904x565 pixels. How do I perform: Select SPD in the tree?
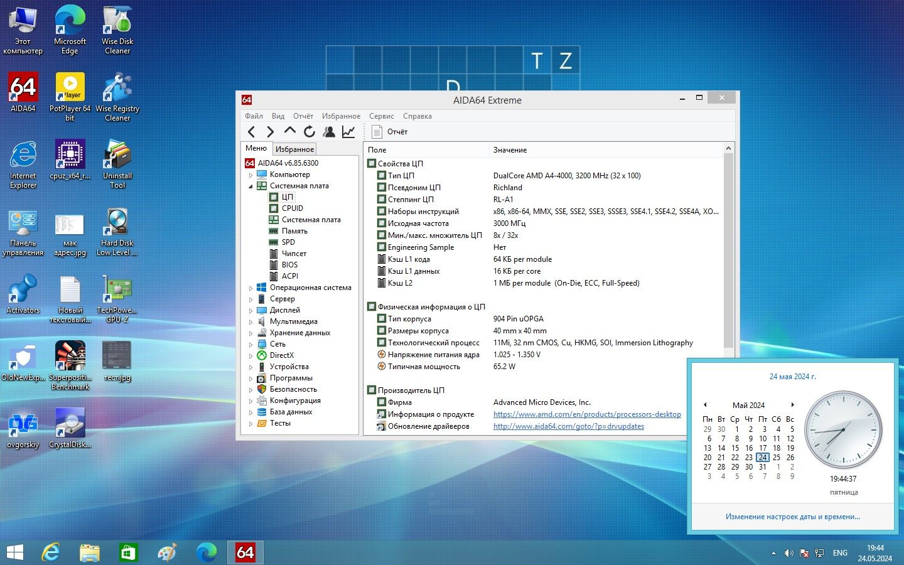288,242
